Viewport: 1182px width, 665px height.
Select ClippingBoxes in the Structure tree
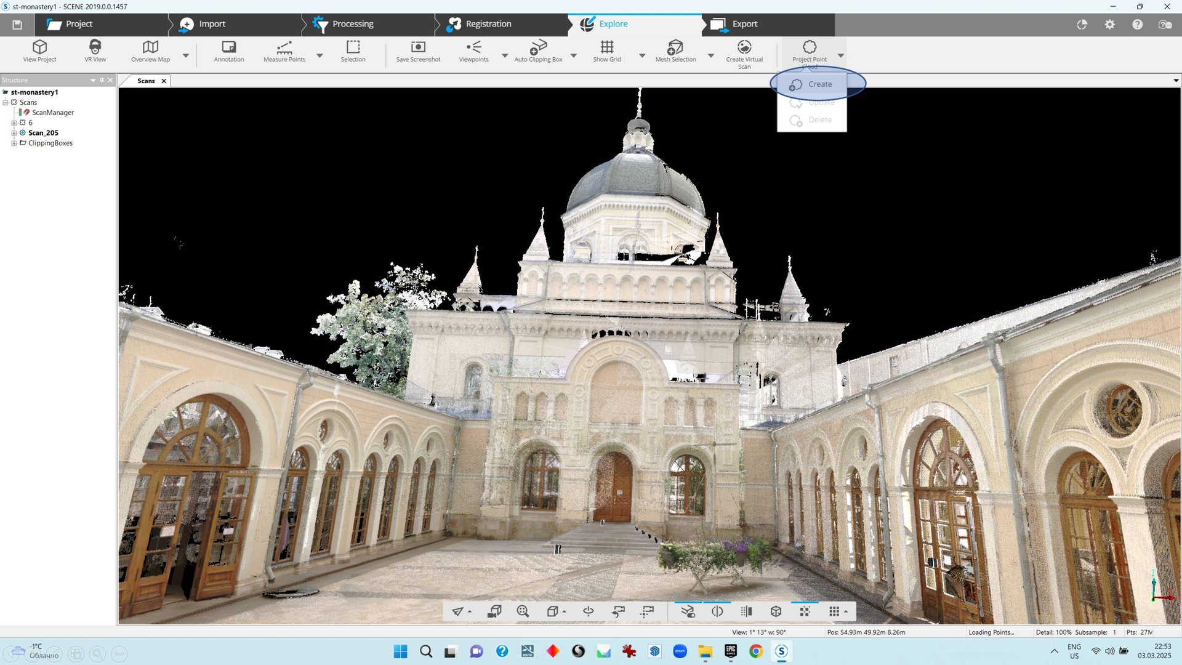[50, 143]
